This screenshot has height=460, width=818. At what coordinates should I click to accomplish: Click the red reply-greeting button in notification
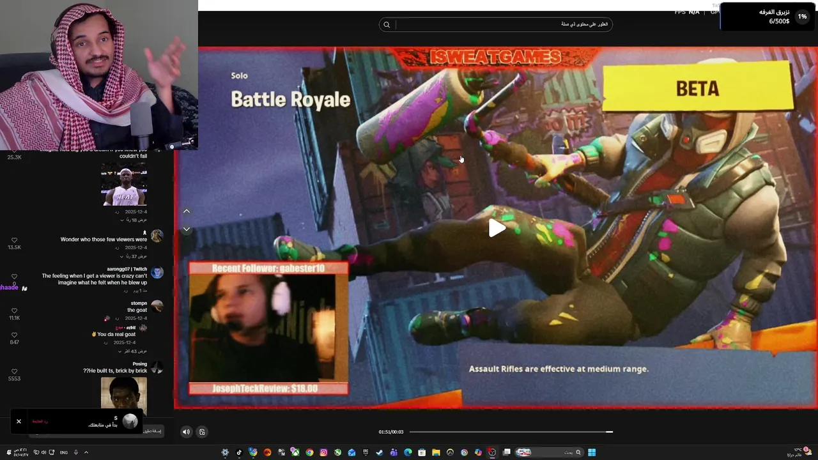[40, 422]
